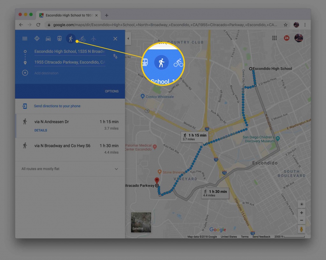Screen dimensions: 326x260
Task: Reverse starting point and destination
Action: pos(115,56)
